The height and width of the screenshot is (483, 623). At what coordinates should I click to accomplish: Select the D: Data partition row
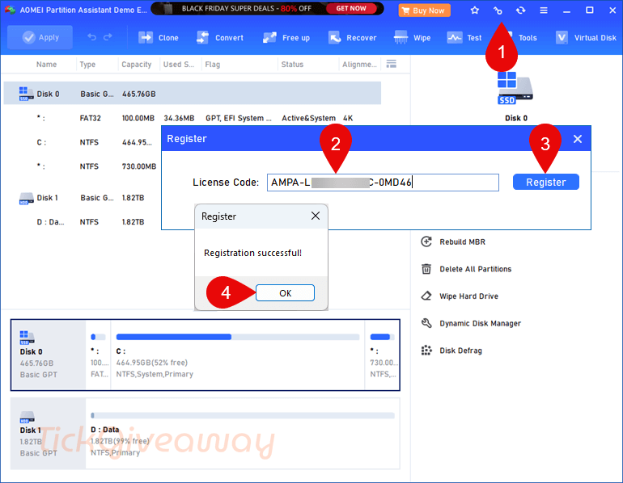(x=83, y=221)
